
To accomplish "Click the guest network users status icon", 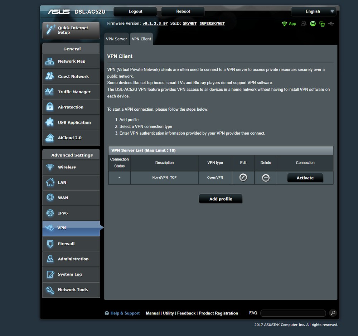I will 304,24.
